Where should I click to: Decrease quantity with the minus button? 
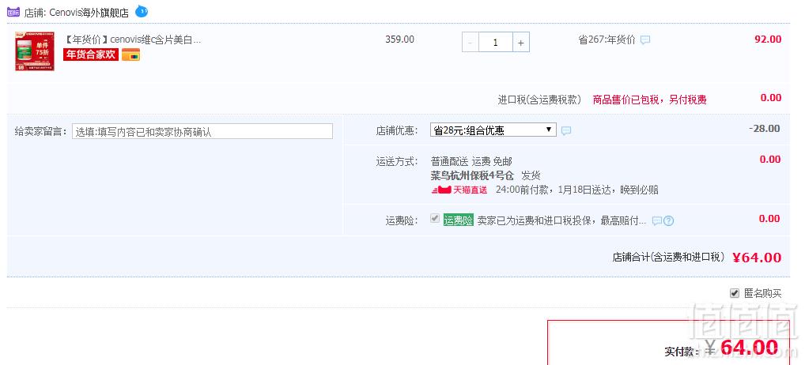471,43
